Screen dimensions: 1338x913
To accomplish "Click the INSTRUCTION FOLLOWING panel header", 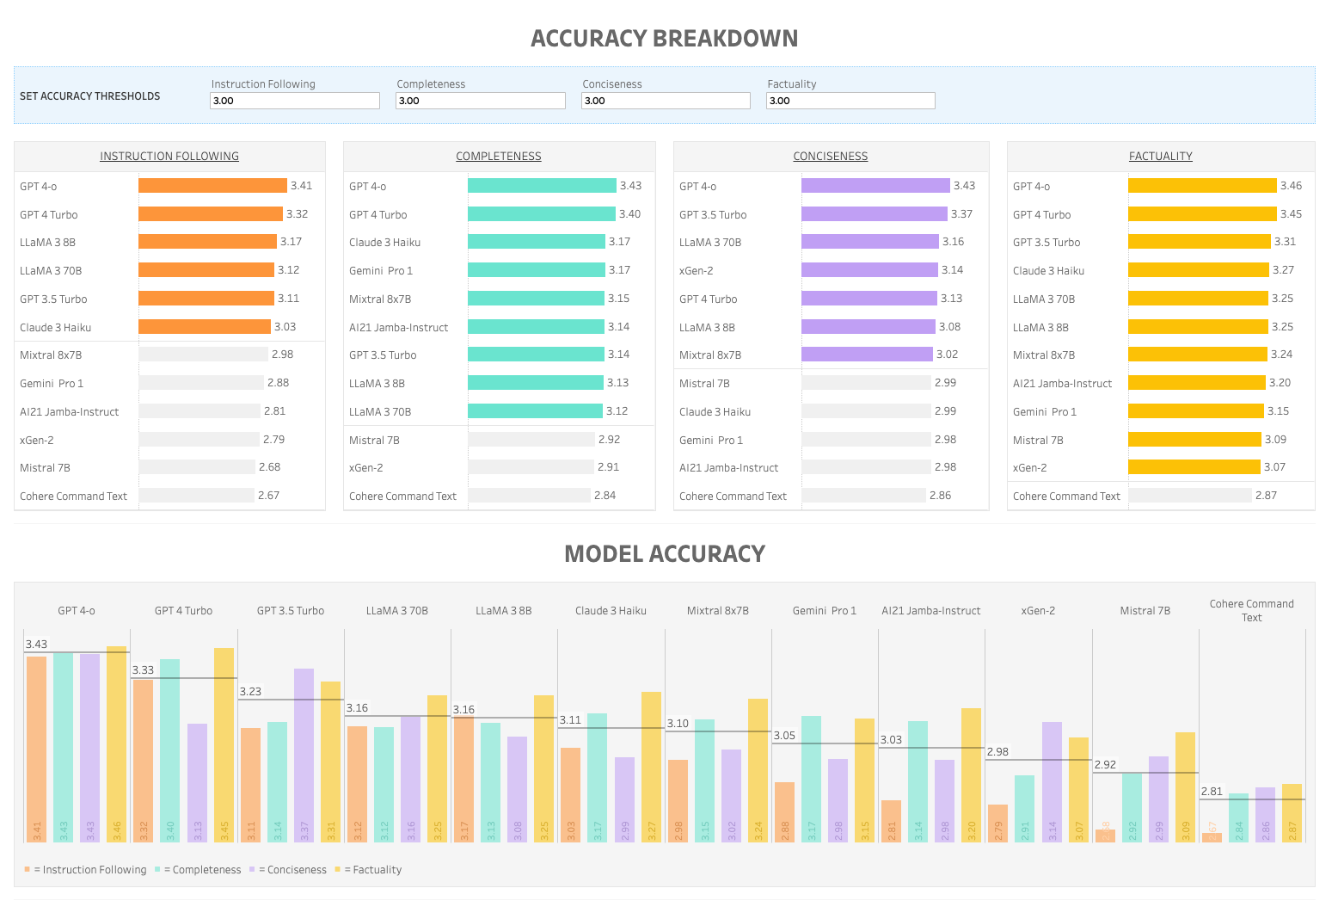I will click(169, 157).
